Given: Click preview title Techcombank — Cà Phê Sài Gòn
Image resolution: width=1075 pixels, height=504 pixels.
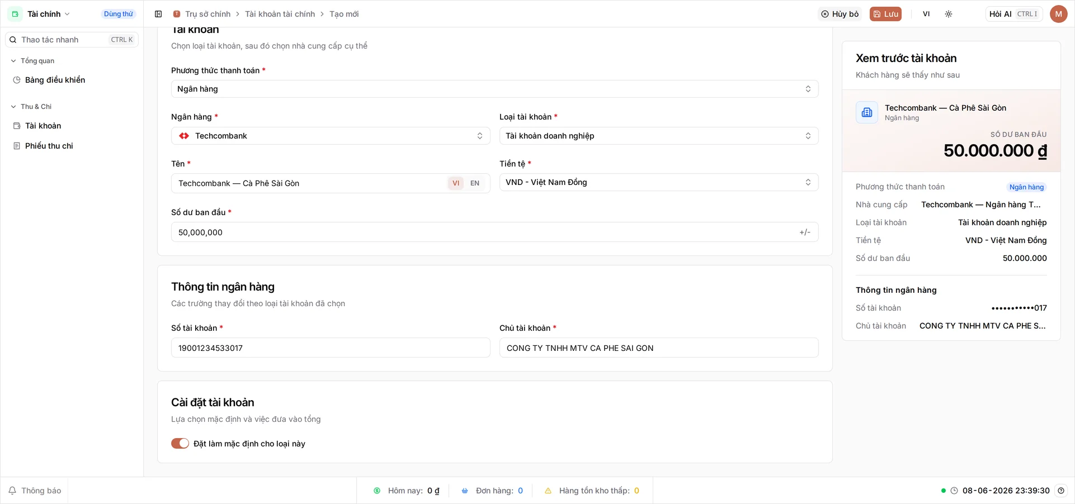Looking at the screenshot, I should pyautogui.click(x=945, y=108).
